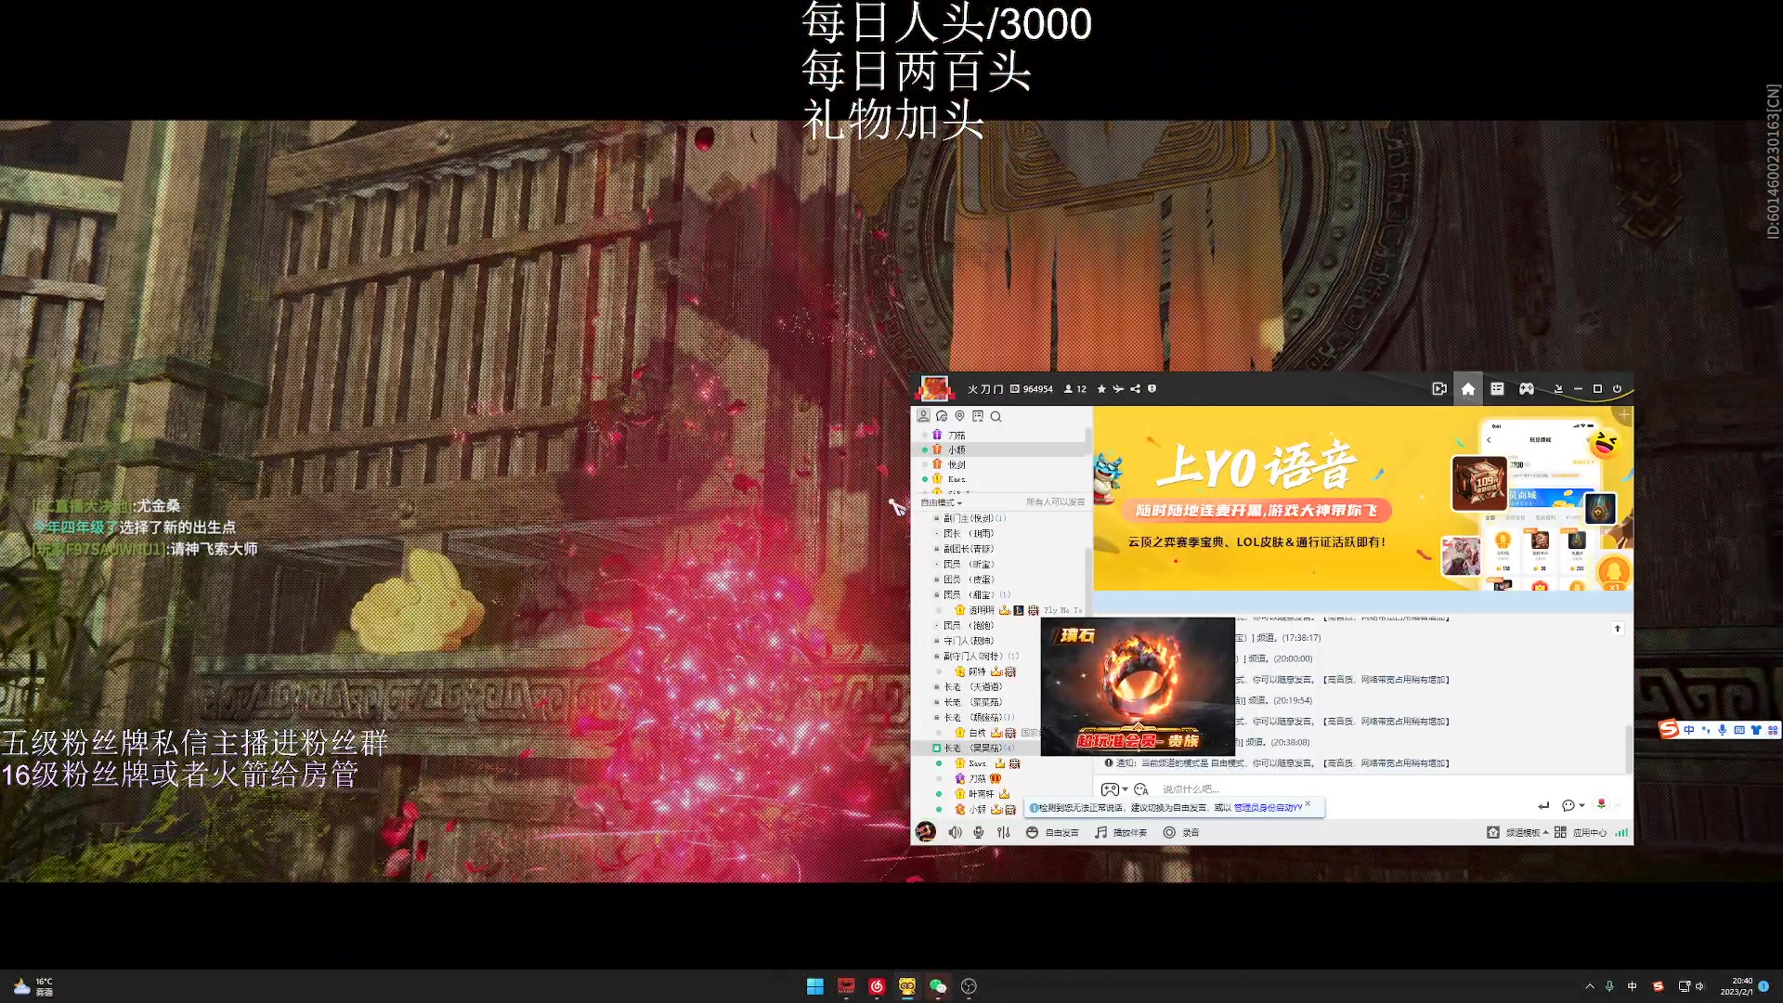Open the video/media icon in the title bar
The width and height of the screenshot is (1783, 1003).
point(1439,389)
